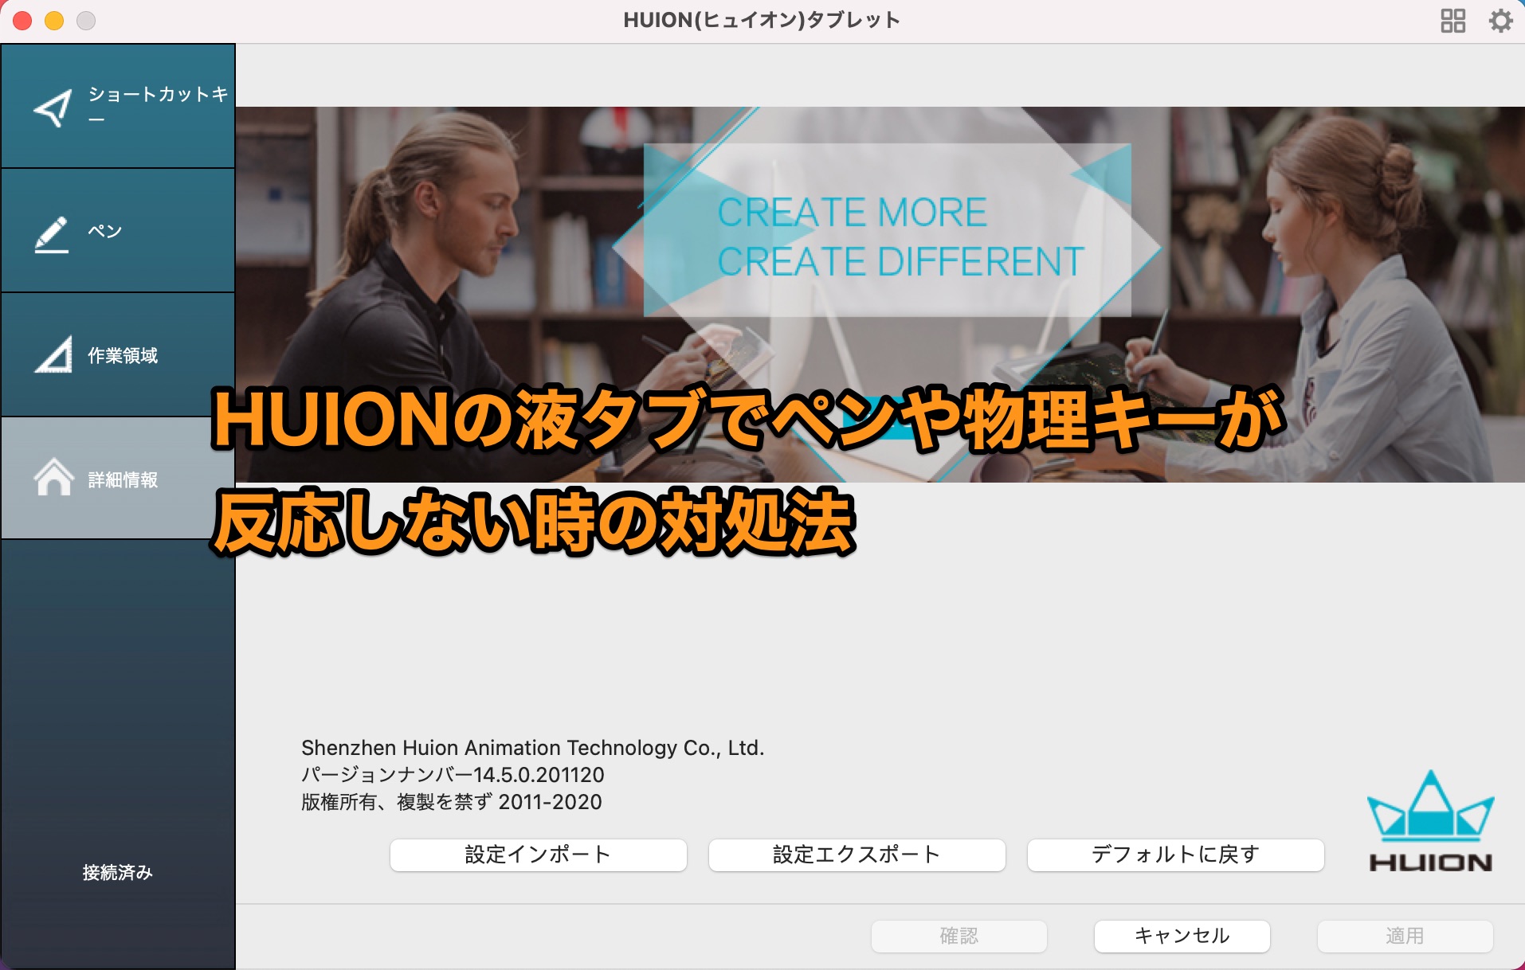Click the triangle ruler work area icon
The height and width of the screenshot is (970, 1525).
pyautogui.click(x=53, y=354)
